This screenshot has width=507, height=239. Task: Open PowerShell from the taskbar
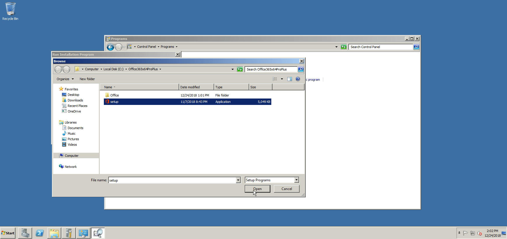40,233
